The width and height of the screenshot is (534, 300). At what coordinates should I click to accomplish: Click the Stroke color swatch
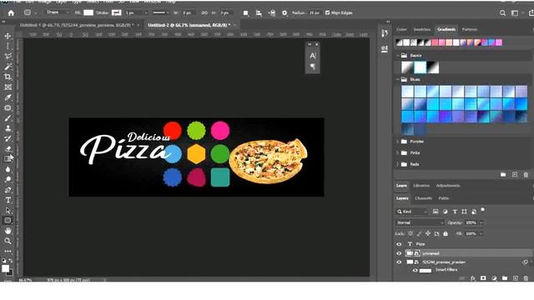click(117, 12)
